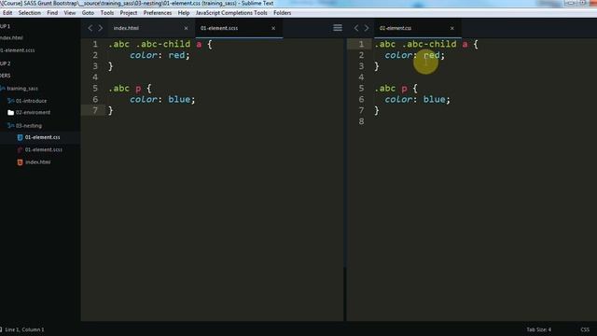Open the Help menu
Image resolution: width=597 pixels, height=336 pixels.
coord(184,12)
